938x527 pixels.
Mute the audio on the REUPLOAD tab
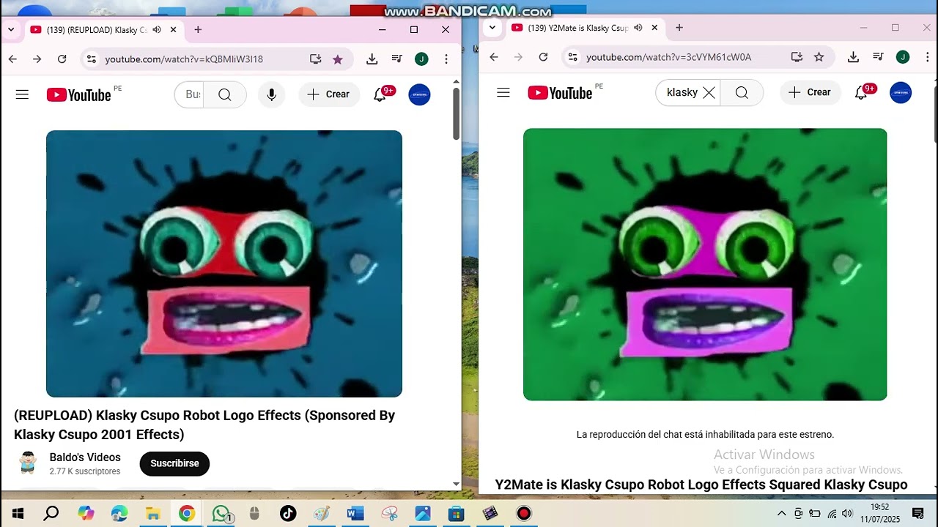click(x=156, y=29)
